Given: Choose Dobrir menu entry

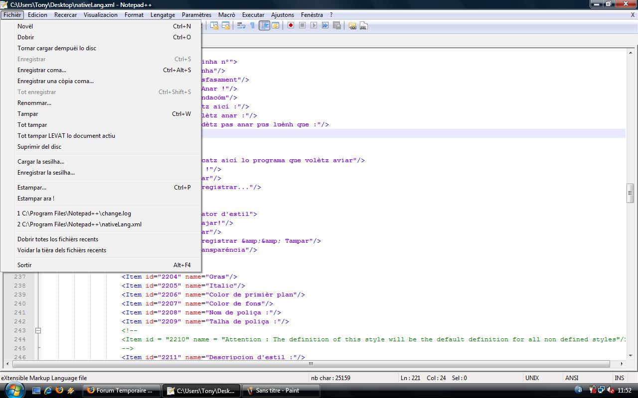Looking at the screenshot, I should point(101,37).
